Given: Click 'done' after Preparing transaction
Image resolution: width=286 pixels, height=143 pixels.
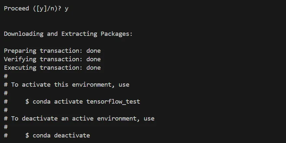Looking at the screenshot, I should (93, 51).
